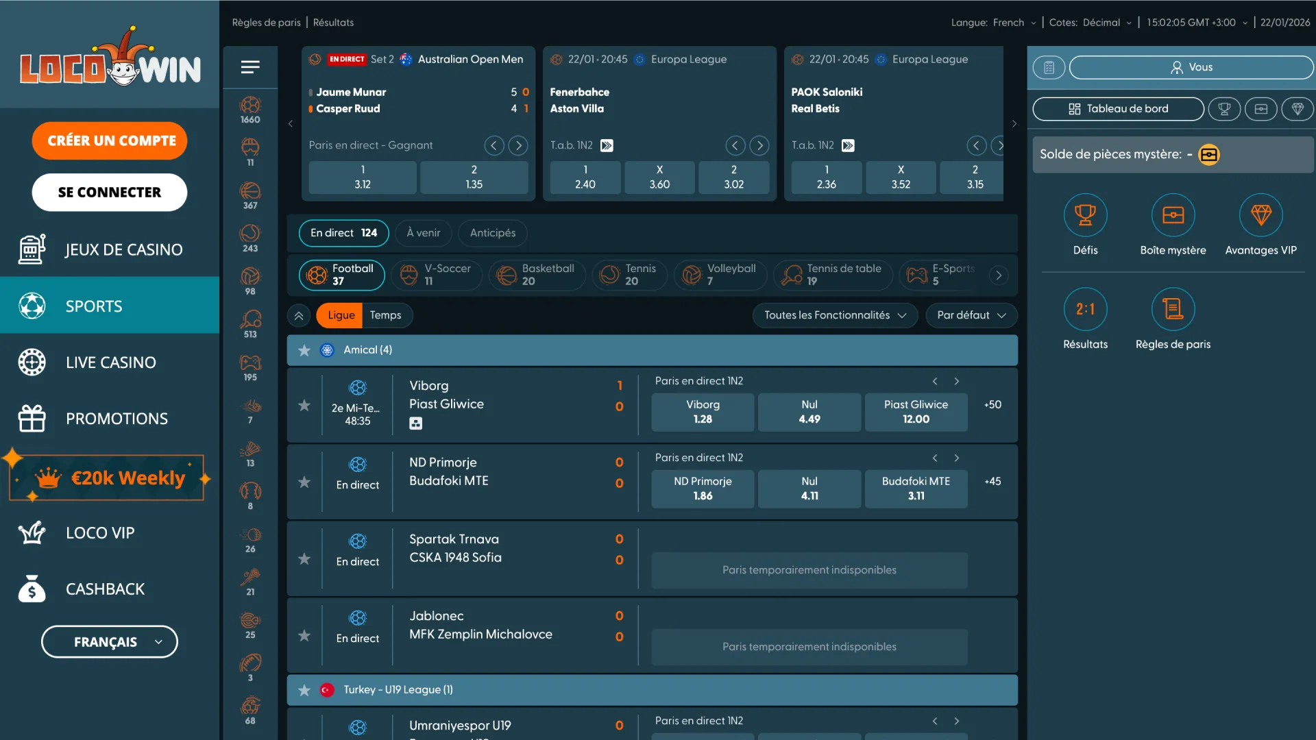Open the Langue French dropdown
Viewport: 1316px width, 740px height.
tap(1014, 22)
